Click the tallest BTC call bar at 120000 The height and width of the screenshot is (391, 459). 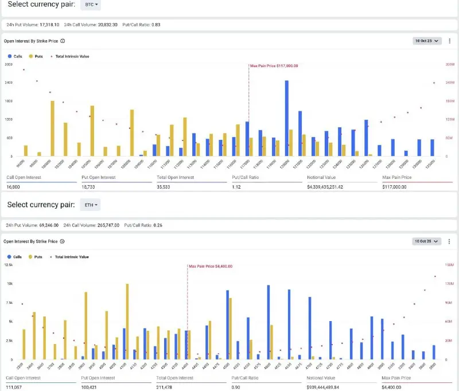(286, 118)
